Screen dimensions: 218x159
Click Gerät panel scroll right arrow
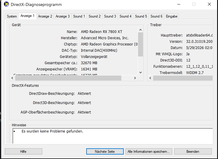click(x=135, y=78)
